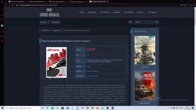Screen dimensions: 196x110
Task: Open the site mail envelope icon
Action: [x=130, y=22]
